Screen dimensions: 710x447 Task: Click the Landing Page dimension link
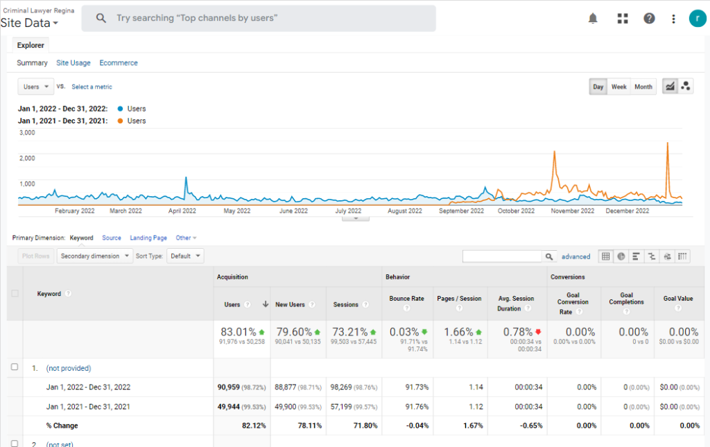(x=148, y=238)
